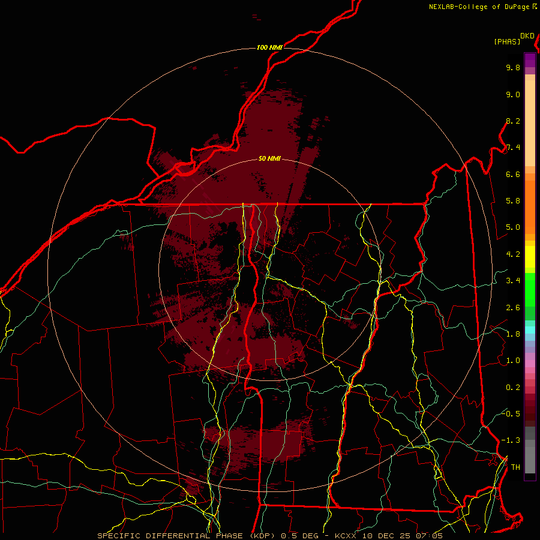The height and width of the screenshot is (540, 540).
Task: Click the 100 NMI range ring label
Action: (269, 47)
